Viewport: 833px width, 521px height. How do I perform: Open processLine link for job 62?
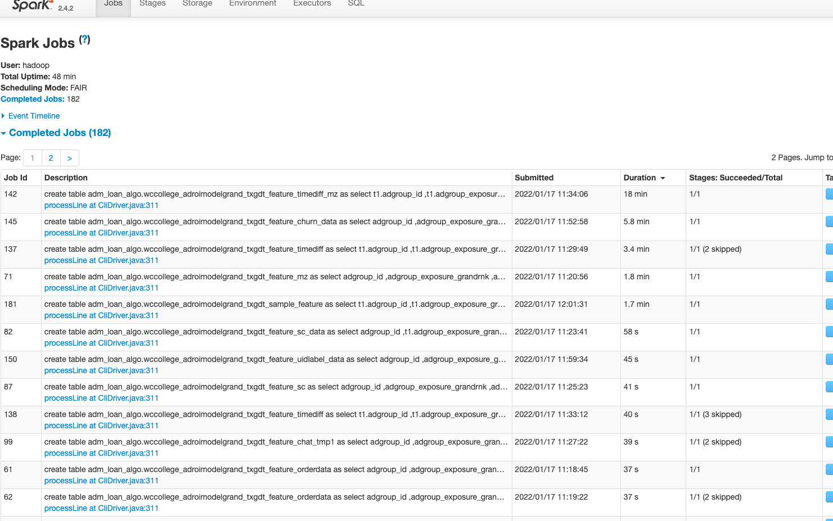(x=101, y=508)
